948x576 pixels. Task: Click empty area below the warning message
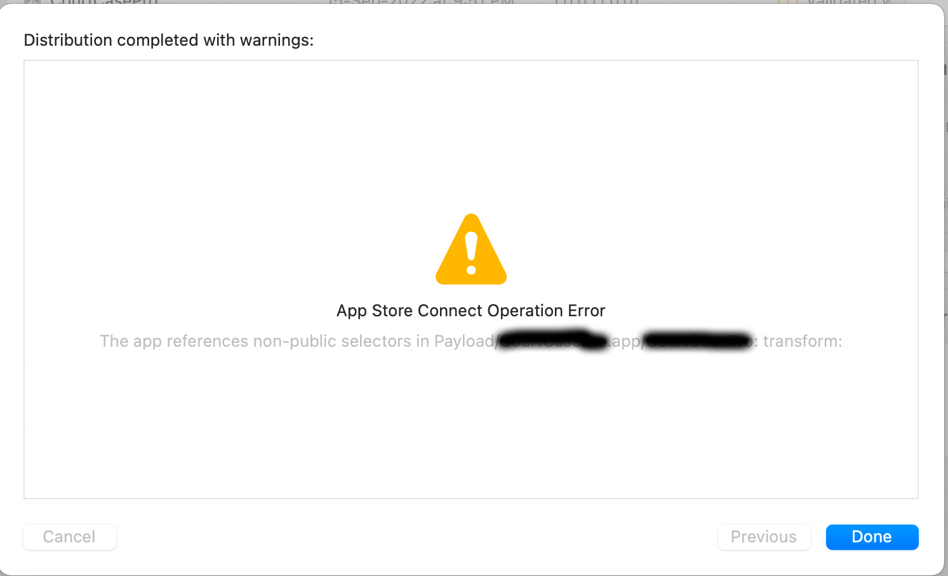[x=471, y=425]
